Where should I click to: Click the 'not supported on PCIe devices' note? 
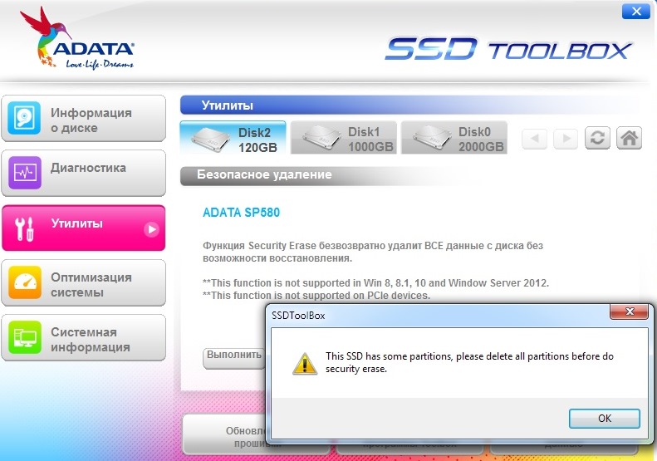pyautogui.click(x=316, y=296)
